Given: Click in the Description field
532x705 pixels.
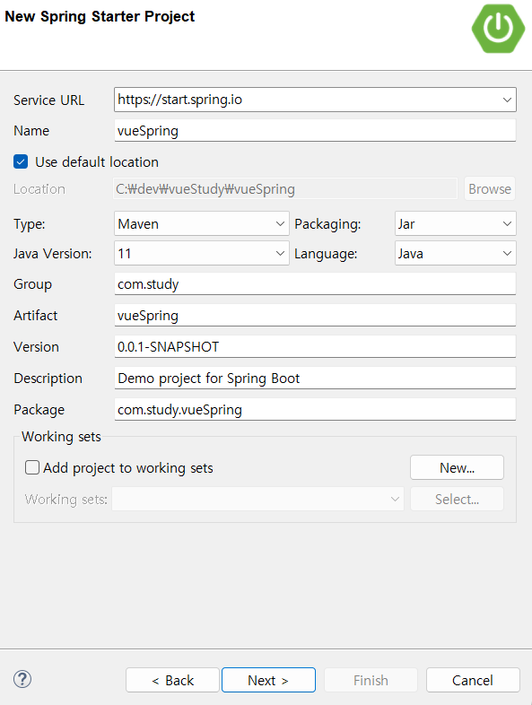Looking at the screenshot, I should (x=315, y=379).
